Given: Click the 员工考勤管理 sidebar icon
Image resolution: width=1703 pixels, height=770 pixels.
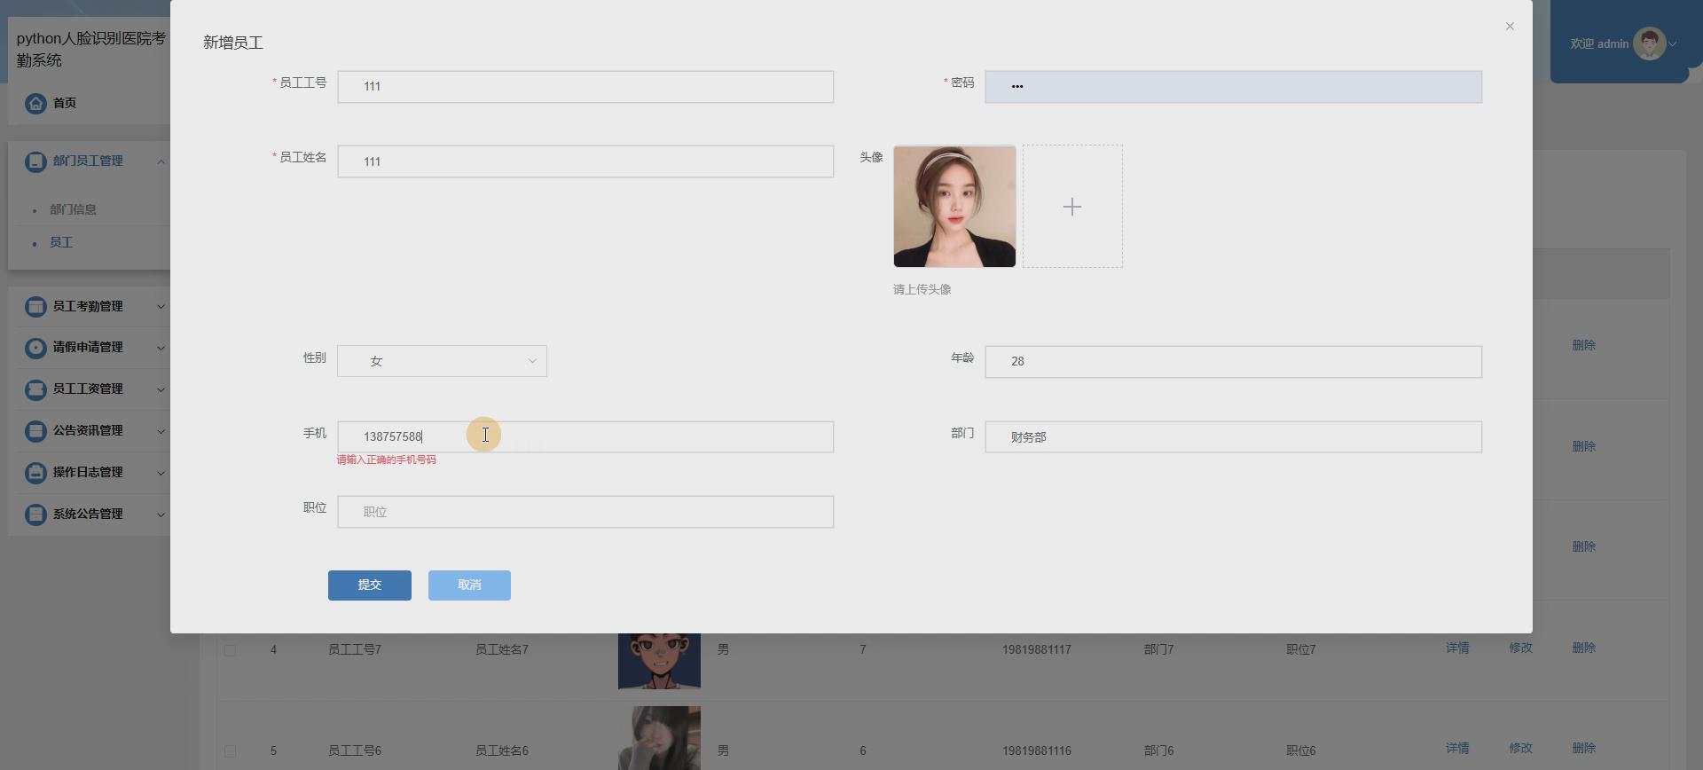Looking at the screenshot, I should point(35,307).
